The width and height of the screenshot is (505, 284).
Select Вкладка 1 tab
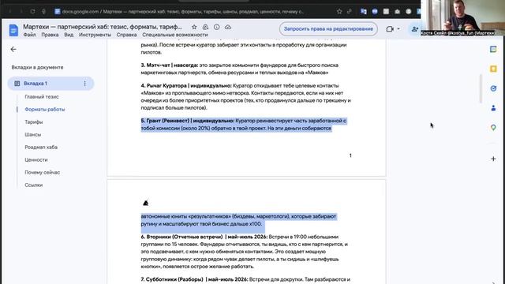pos(50,84)
